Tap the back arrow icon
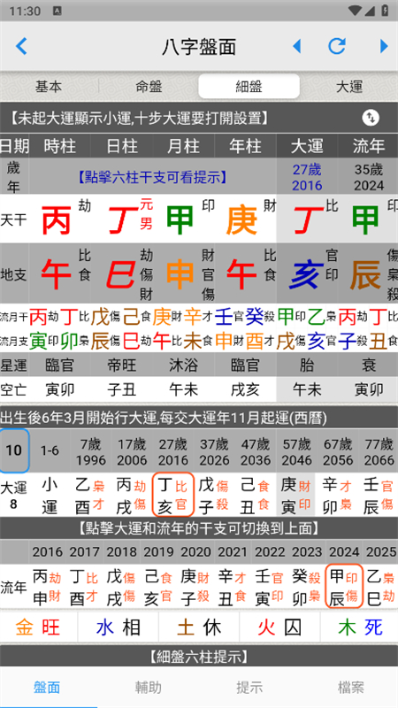This screenshot has height=708, width=398. coord(21,46)
